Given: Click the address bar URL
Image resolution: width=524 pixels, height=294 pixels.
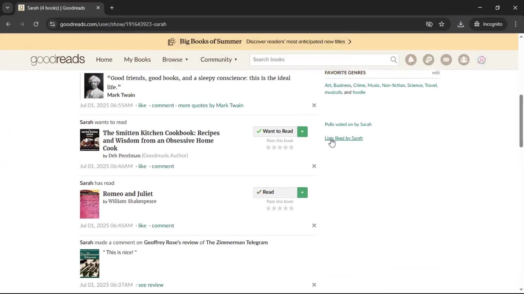Looking at the screenshot, I should [x=113, y=24].
